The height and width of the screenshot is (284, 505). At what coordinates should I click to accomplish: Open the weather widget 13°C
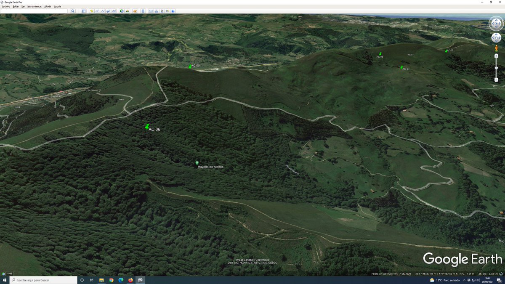click(x=445, y=280)
